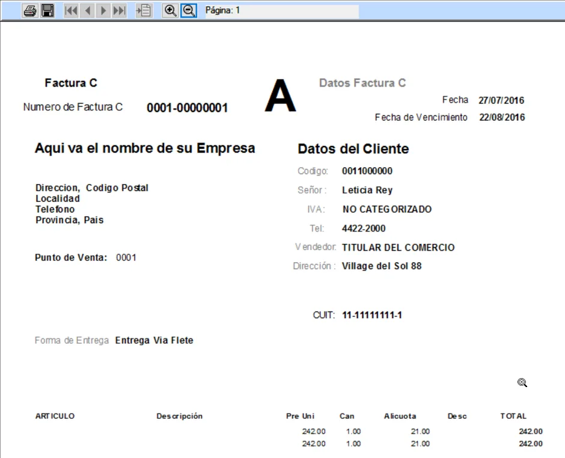Click IVA value NO CATEGORIZADO

(387, 209)
